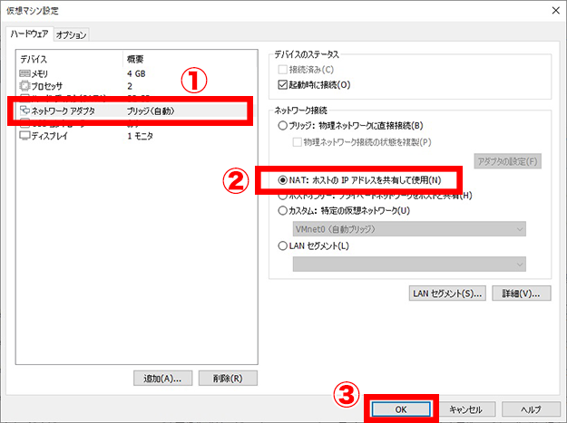
Task: Click the アダプタの設定 button
Action: 507,161
